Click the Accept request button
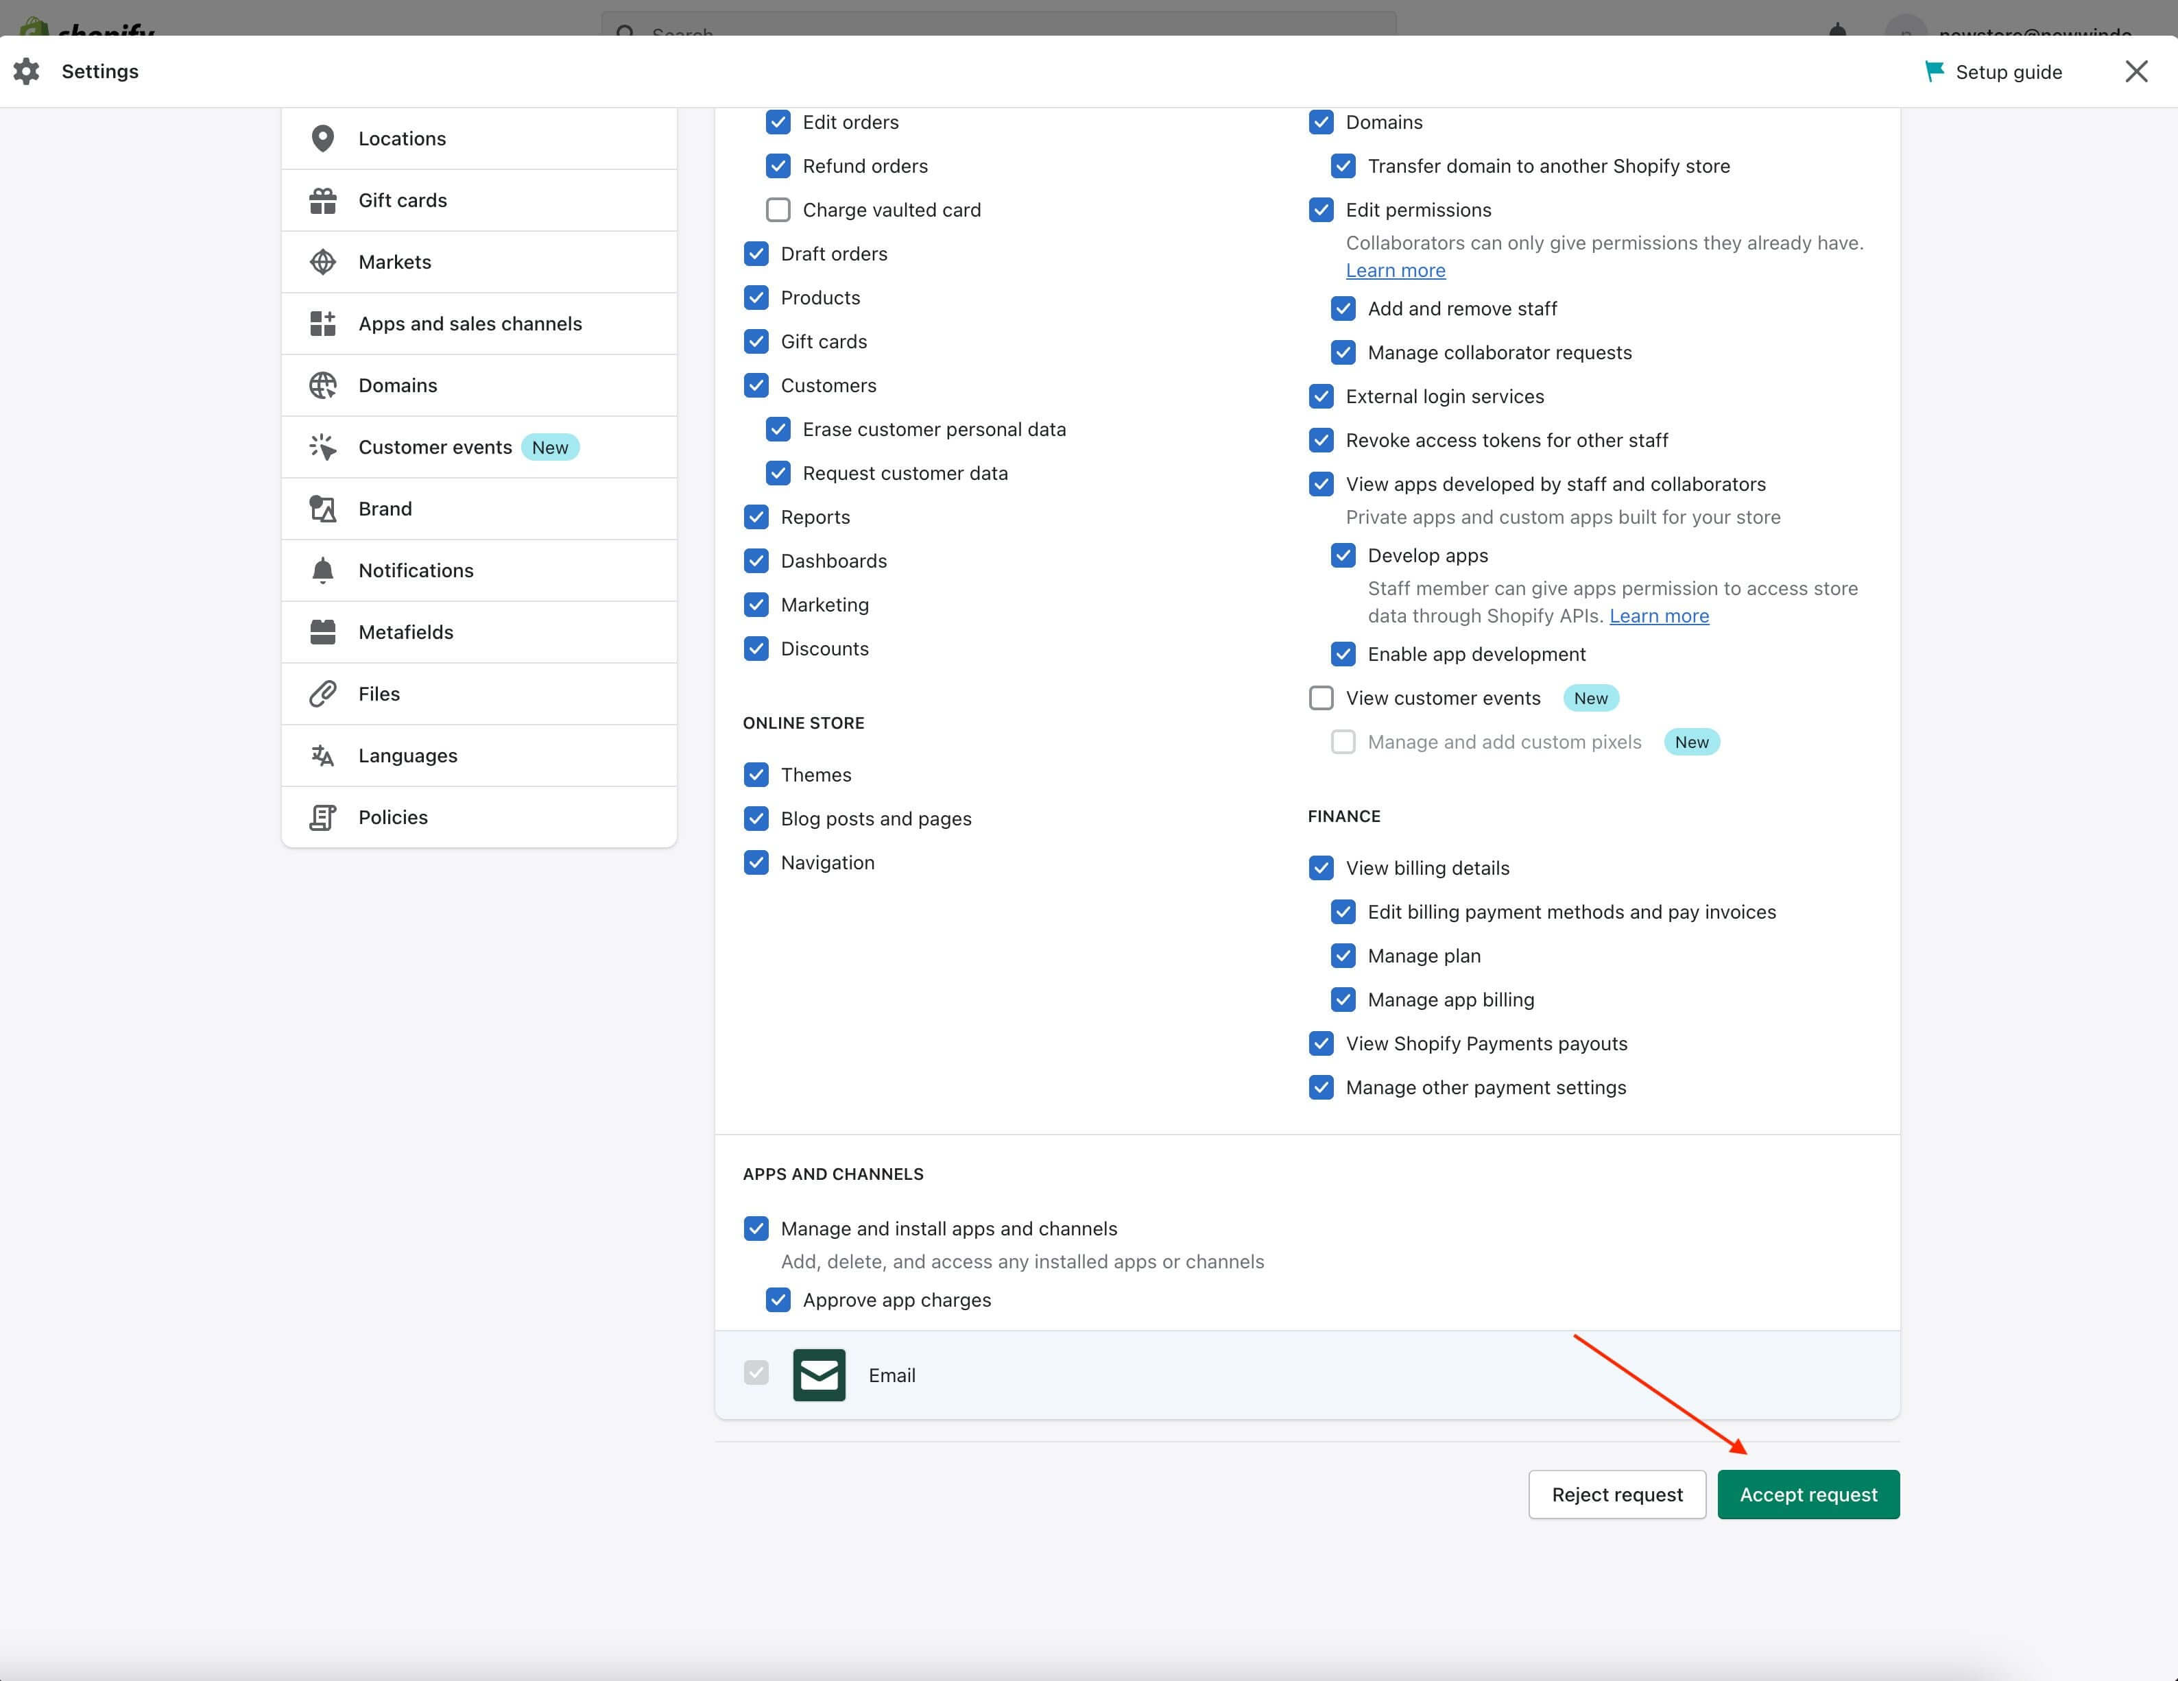The height and width of the screenshot is (1681, 2178). point(1808,1495)
